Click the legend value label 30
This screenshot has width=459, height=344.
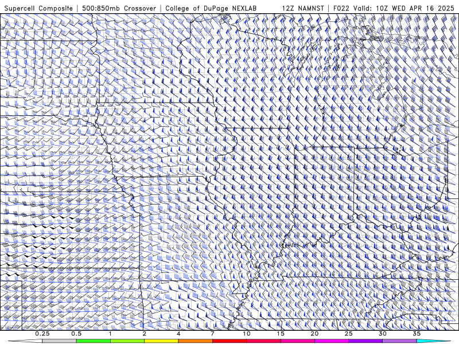383,334
